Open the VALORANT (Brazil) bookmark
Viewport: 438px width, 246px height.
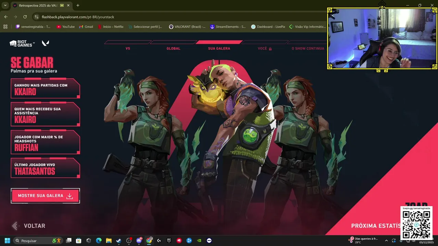(187, 27)
